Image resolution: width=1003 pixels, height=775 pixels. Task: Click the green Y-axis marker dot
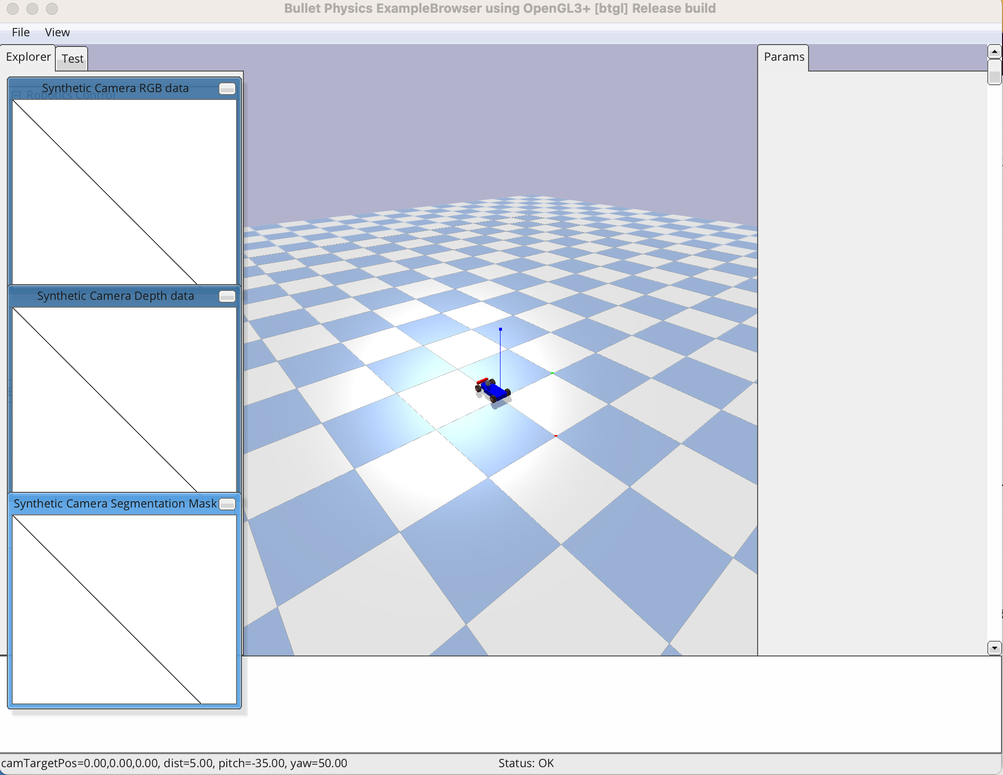(x=552, y=373)
